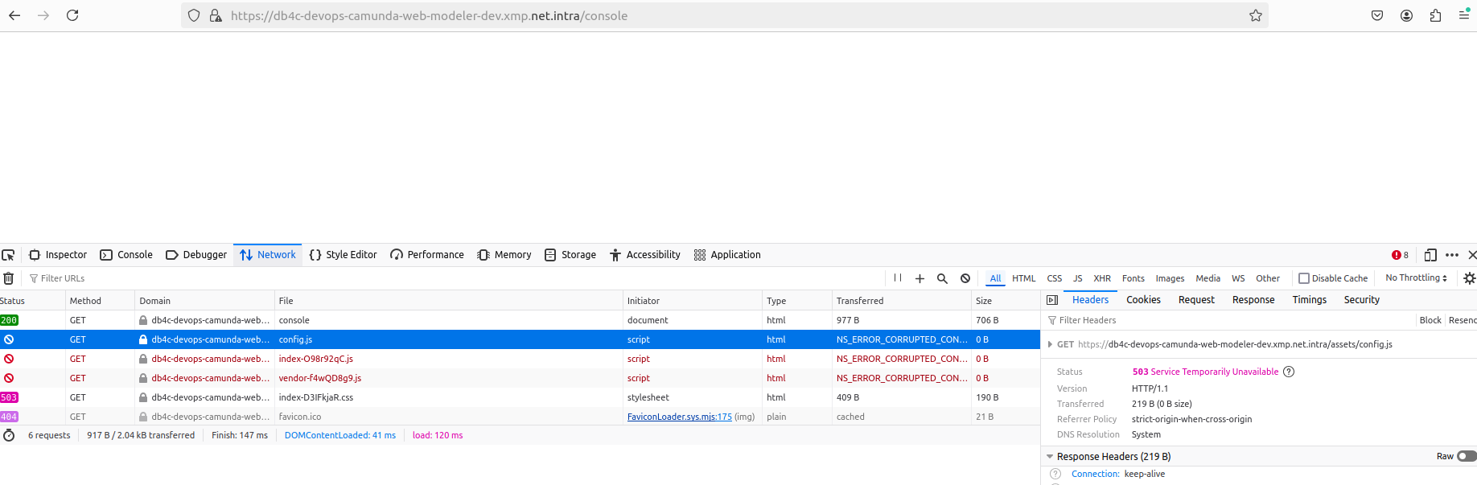
Task: Filter requests by CSS
Action: 1054,278
